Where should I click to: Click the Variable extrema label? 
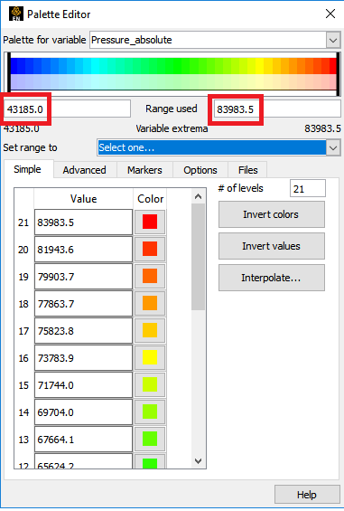(x=172, y=128)
